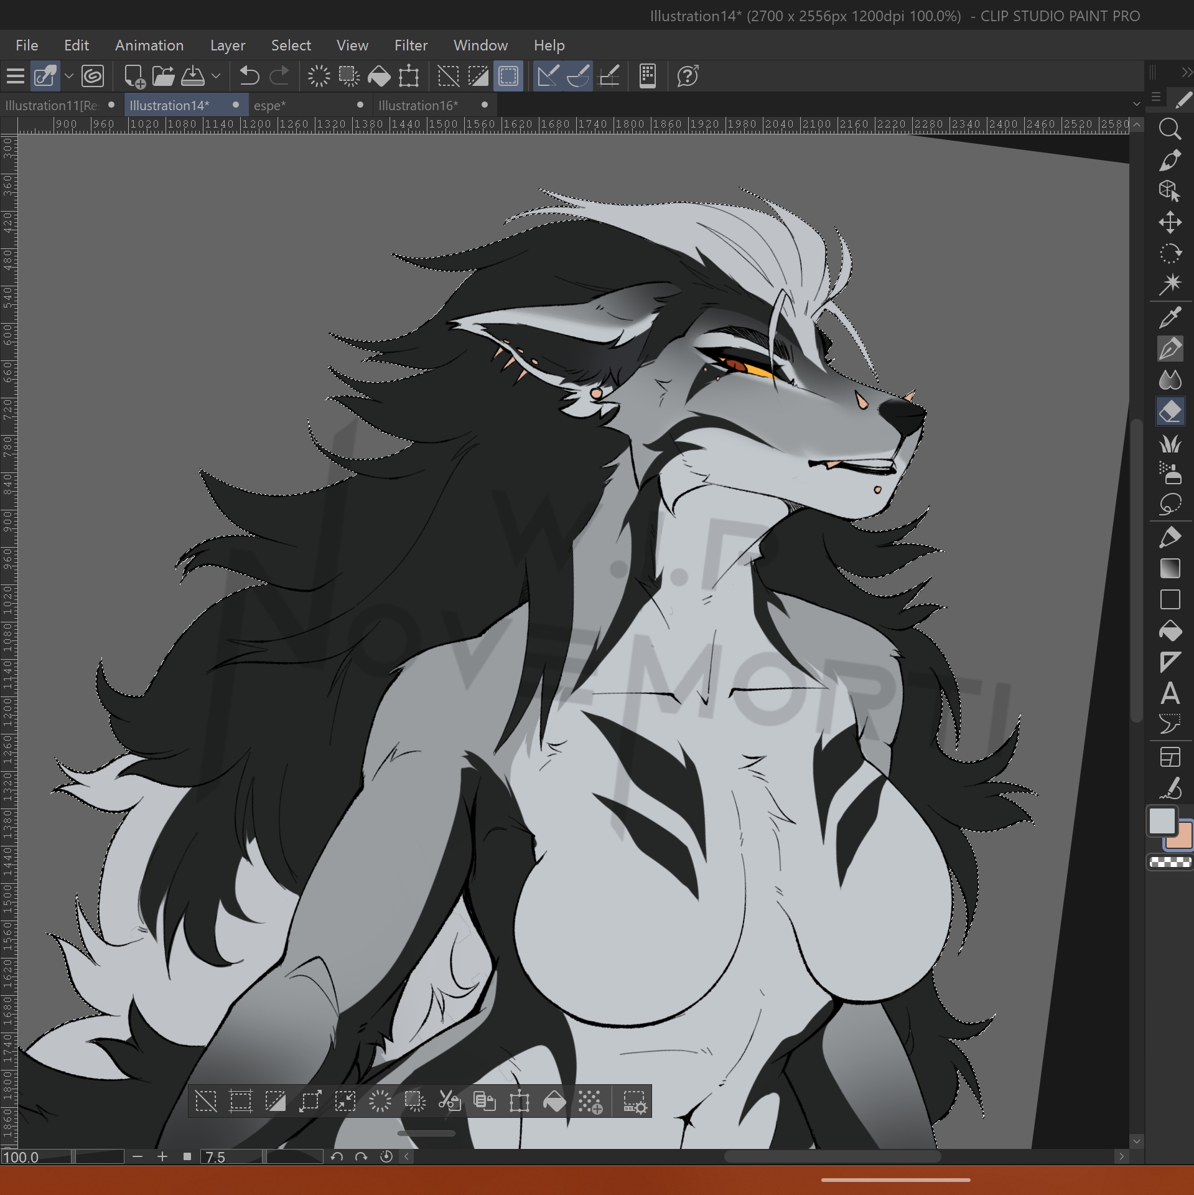Pick the Text tool
The height and width of the screenshot is (1195, 1194).
click(1170, 693)
